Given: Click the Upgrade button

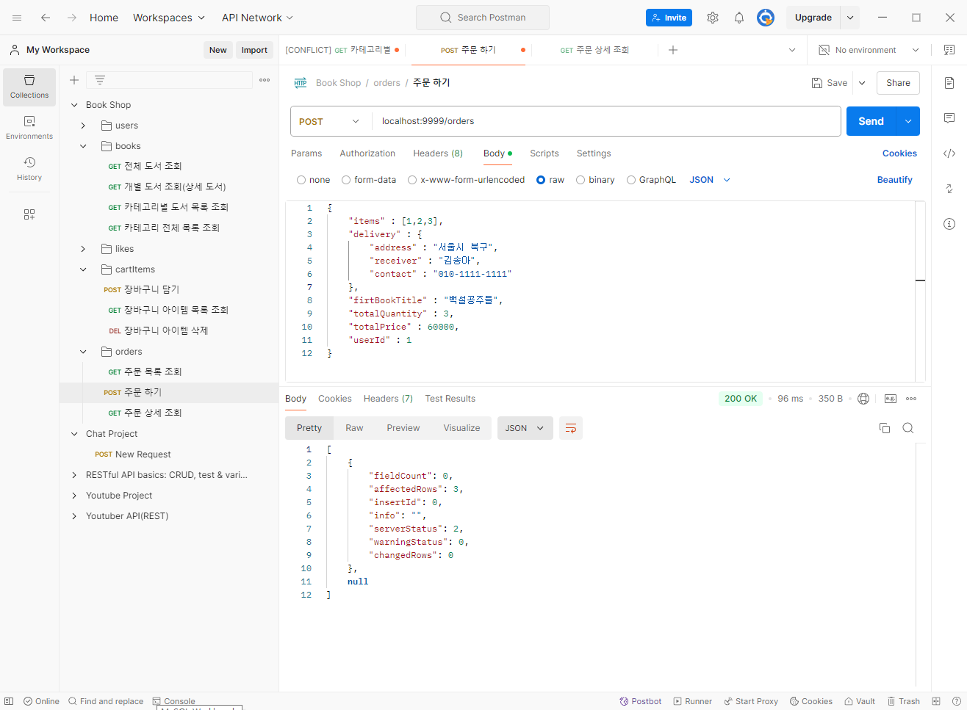Looking at the screenshot, I should pos(813,18).
